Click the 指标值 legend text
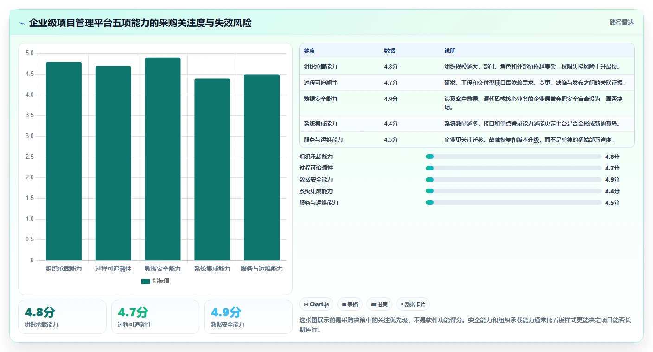This screenshot has height=352, width=653. pos(161,281)
